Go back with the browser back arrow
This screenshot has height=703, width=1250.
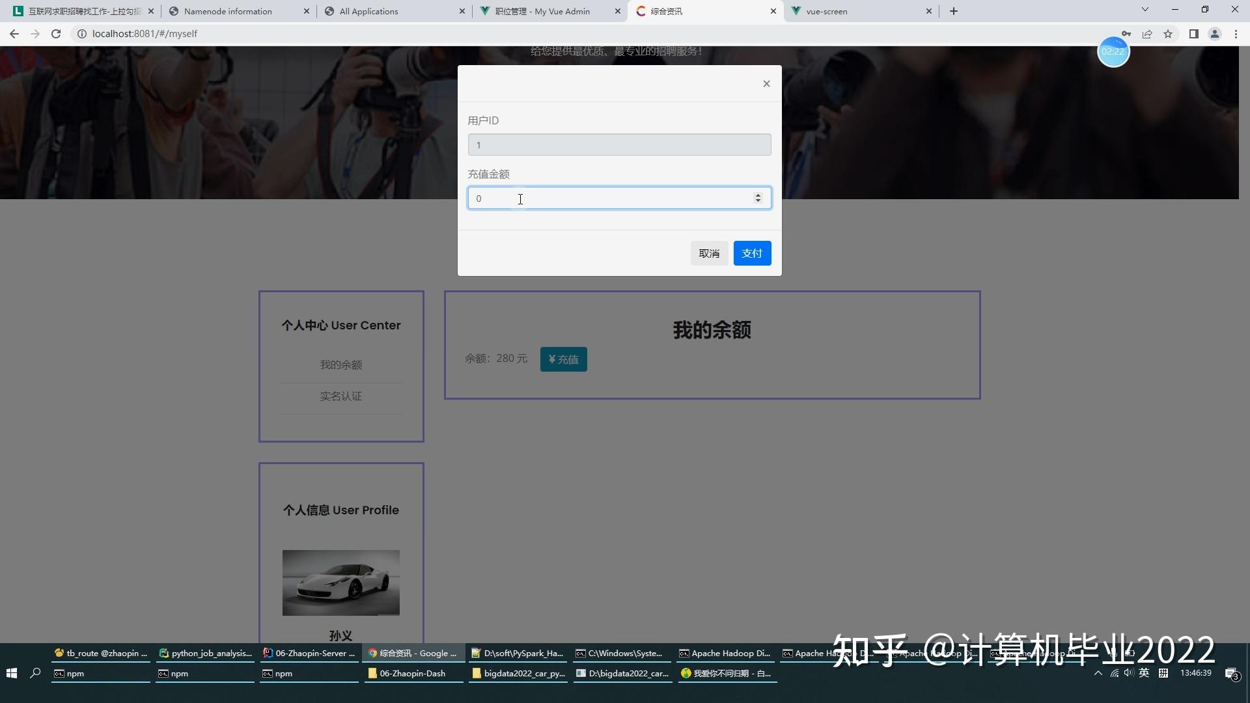14,34
